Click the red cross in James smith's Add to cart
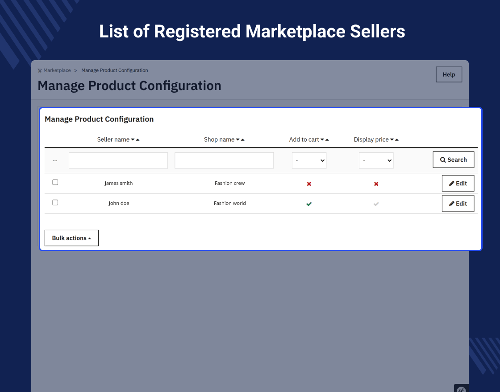 309,184
